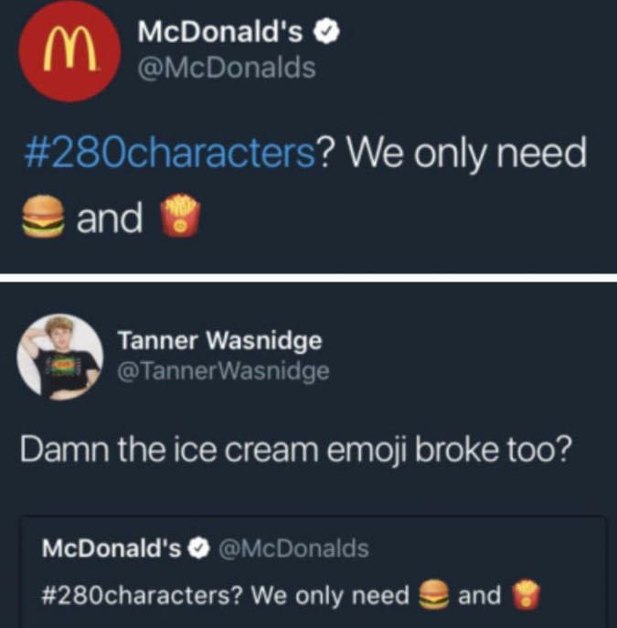Open the @TannerWasnidge handle
This screenshot has height=628, width=617.
(223, 371)
